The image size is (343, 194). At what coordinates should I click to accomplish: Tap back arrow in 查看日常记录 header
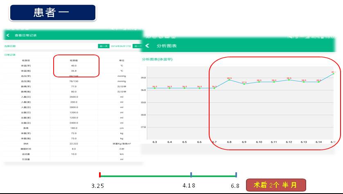point(8,35)
